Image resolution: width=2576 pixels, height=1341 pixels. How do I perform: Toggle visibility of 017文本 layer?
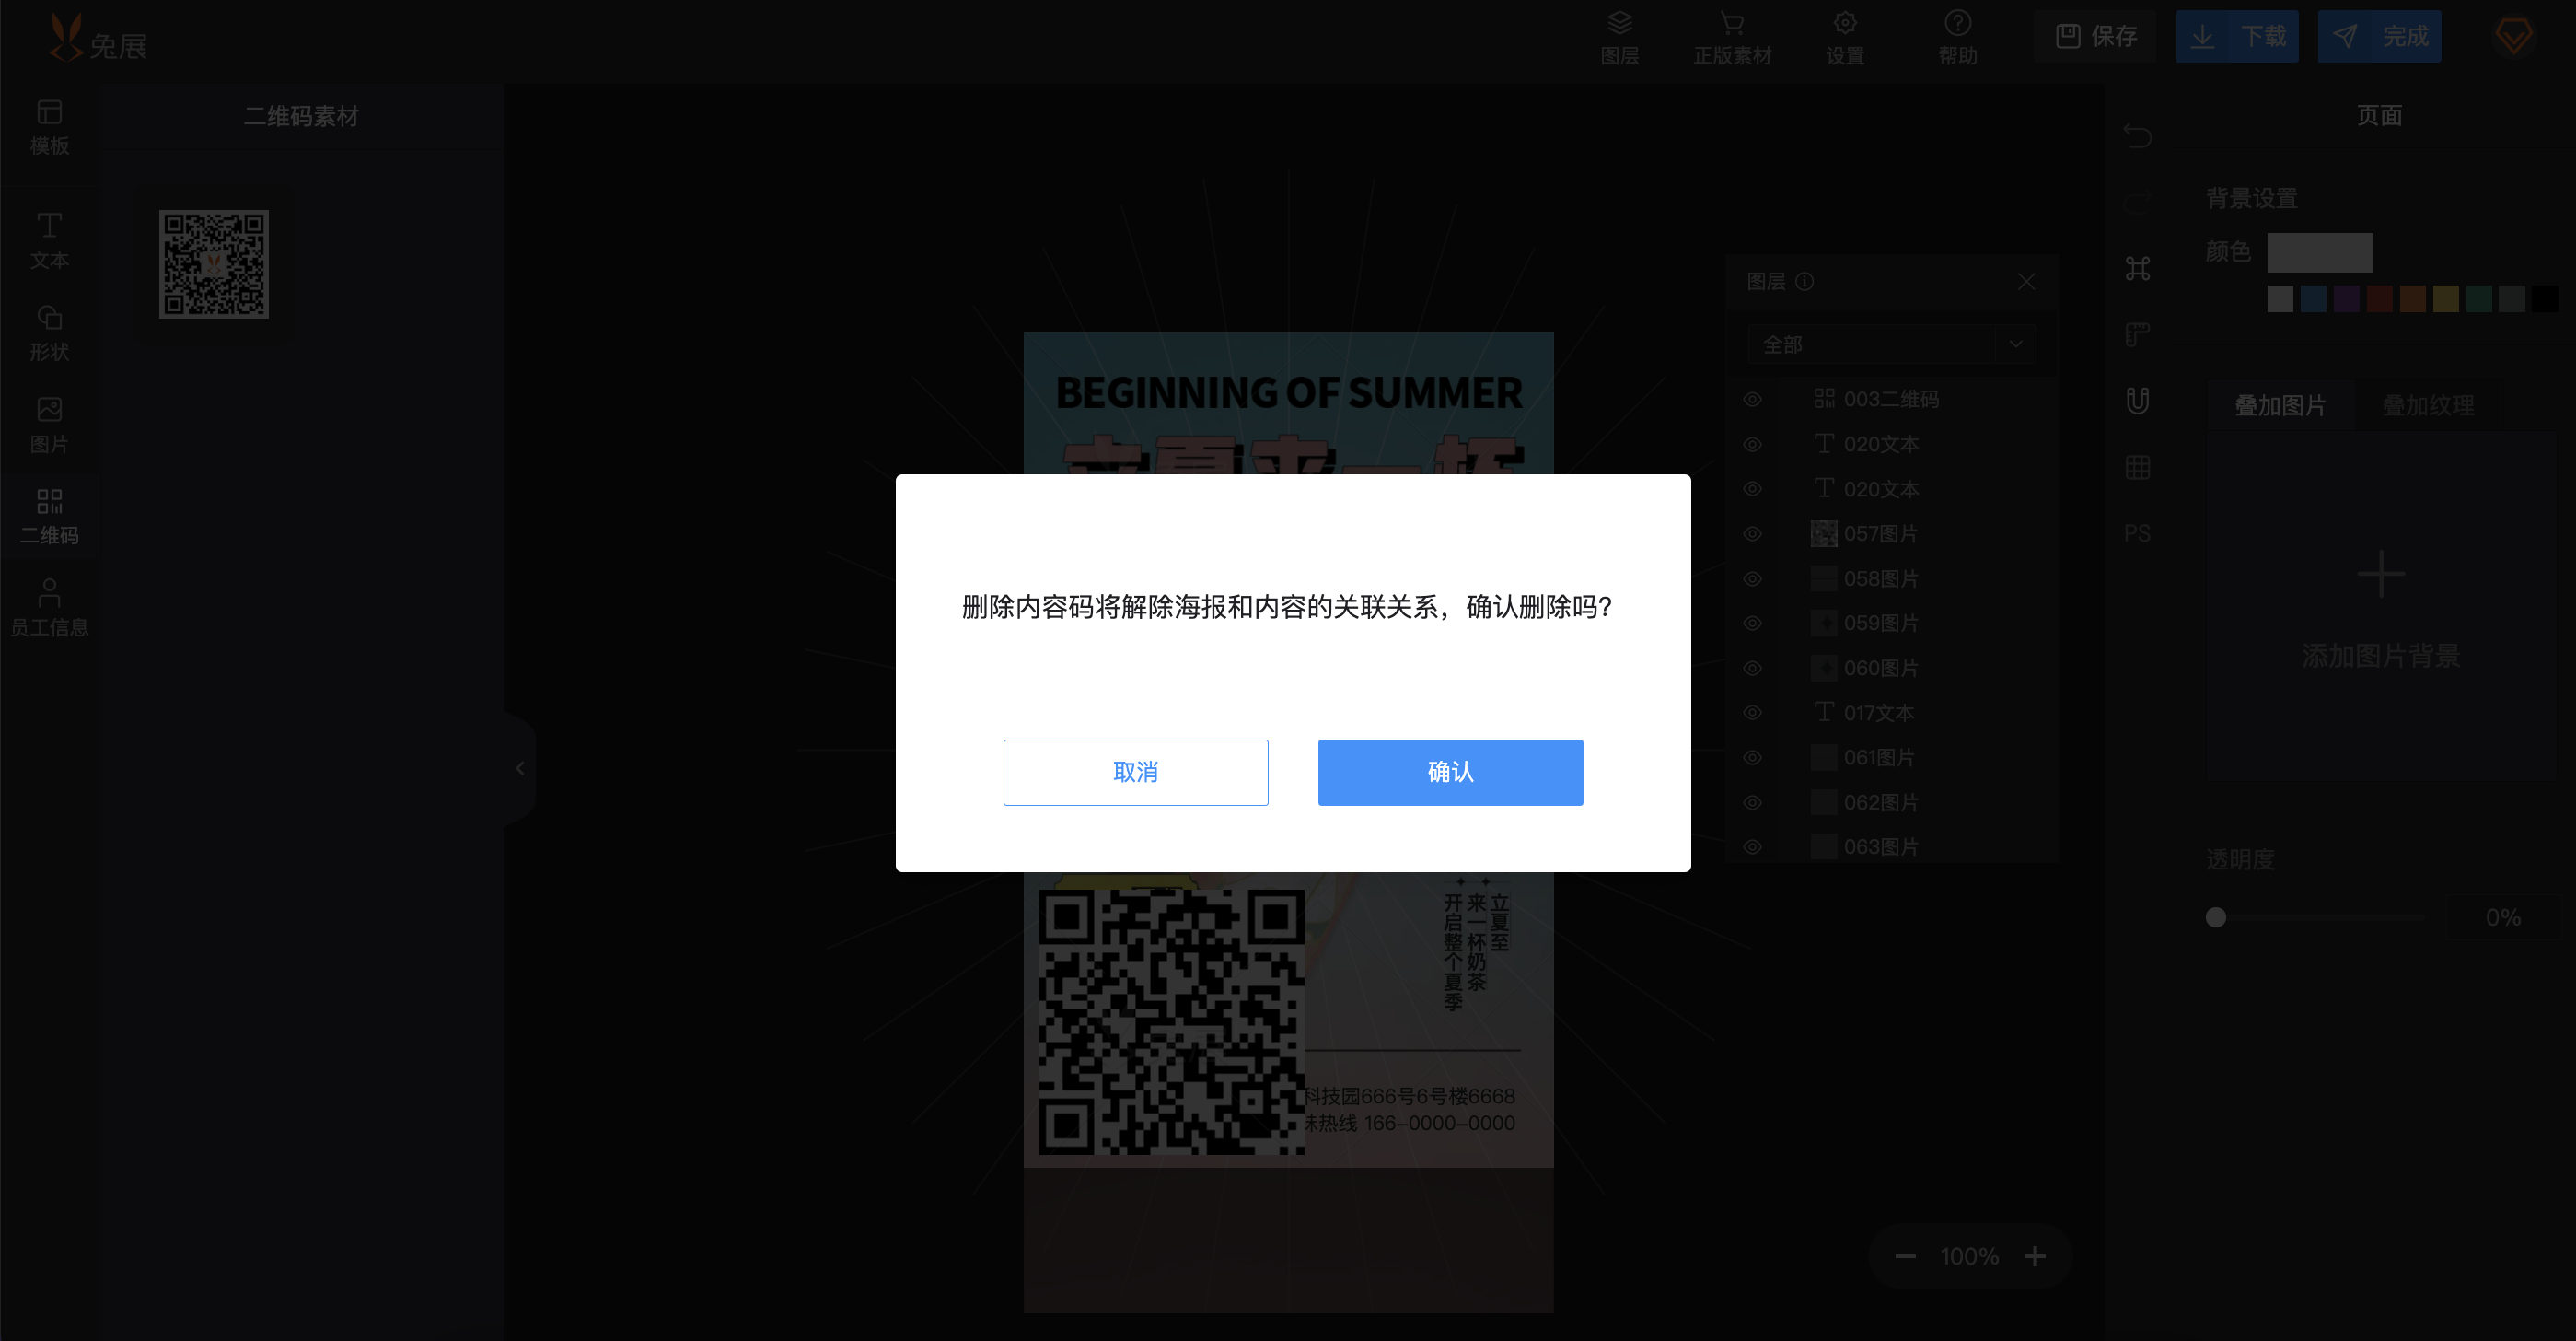click(x=1752, y=713)
